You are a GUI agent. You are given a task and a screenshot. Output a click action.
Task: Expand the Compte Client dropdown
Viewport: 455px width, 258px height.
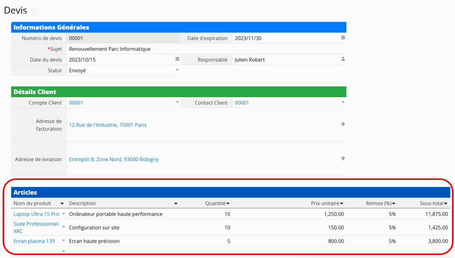click(x=177, y=102)
